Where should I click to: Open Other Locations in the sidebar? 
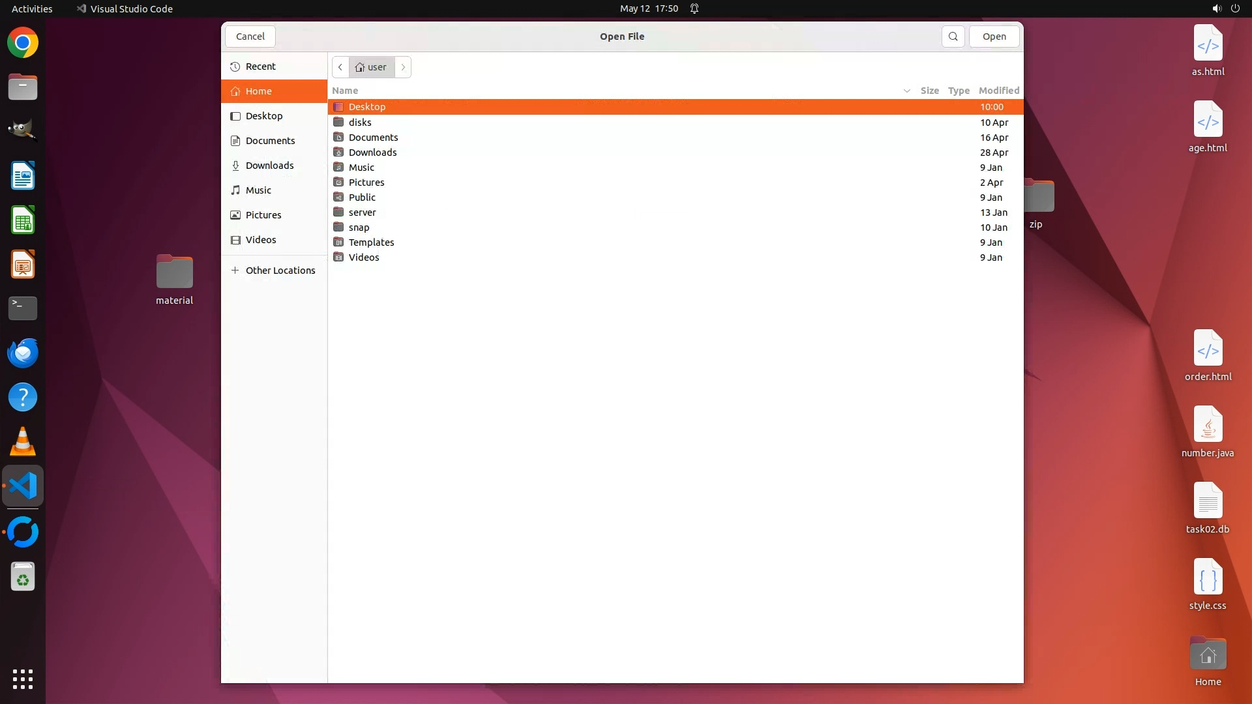click(280, 271)
